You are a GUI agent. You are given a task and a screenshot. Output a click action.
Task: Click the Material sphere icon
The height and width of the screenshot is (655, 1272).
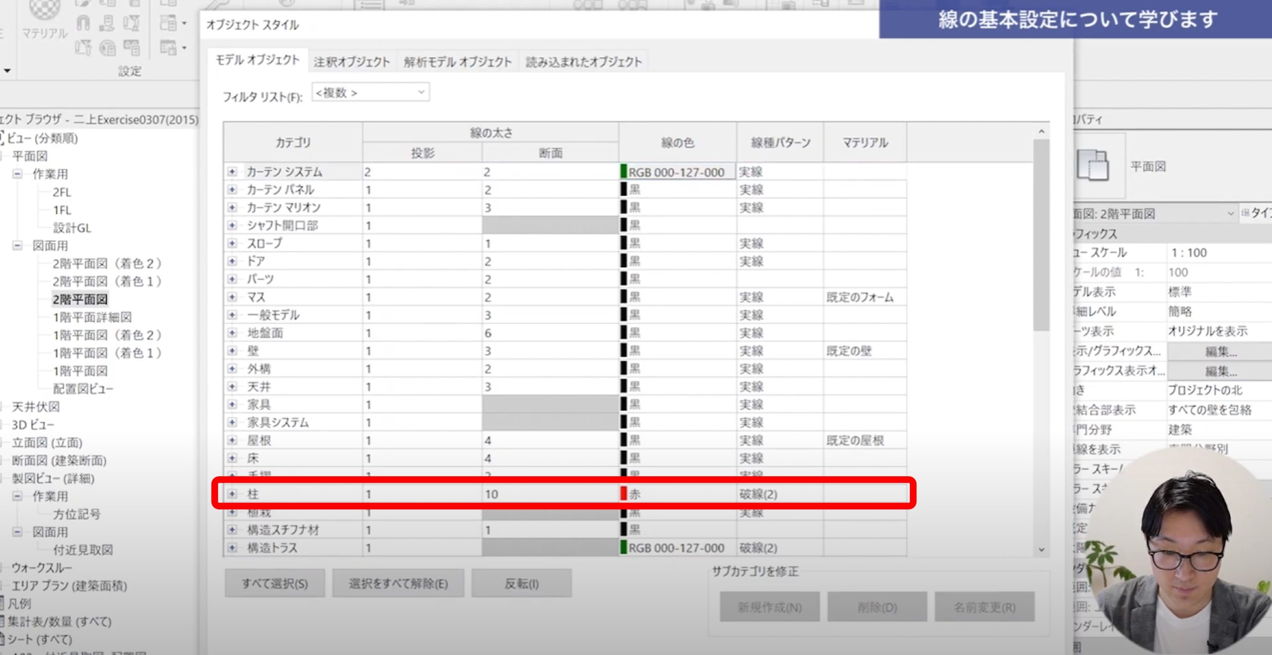tap(45, 9)
